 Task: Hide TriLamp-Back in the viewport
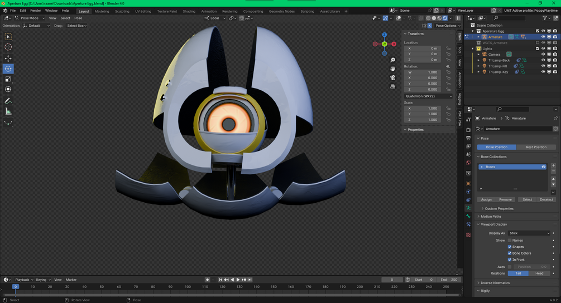543,60
